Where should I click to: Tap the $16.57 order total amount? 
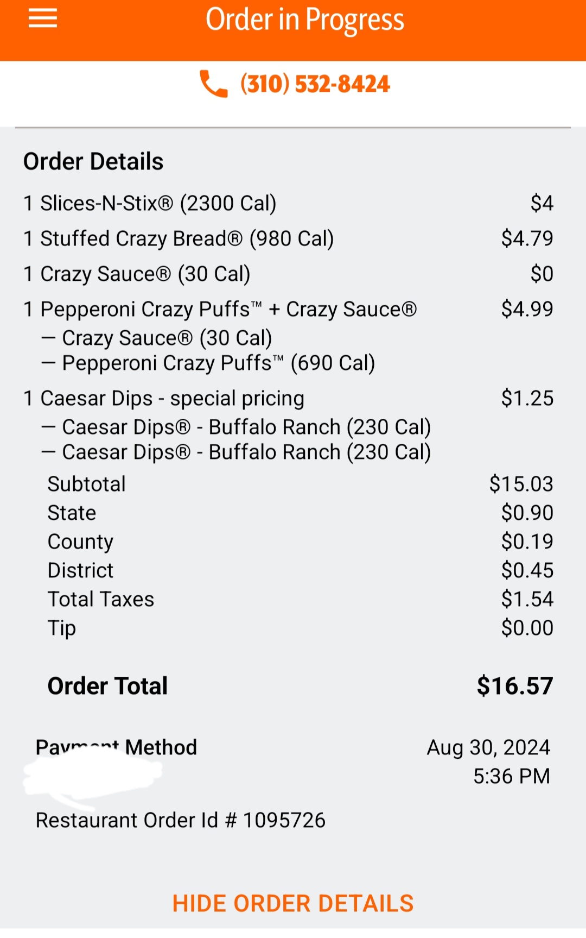point(514,686)
